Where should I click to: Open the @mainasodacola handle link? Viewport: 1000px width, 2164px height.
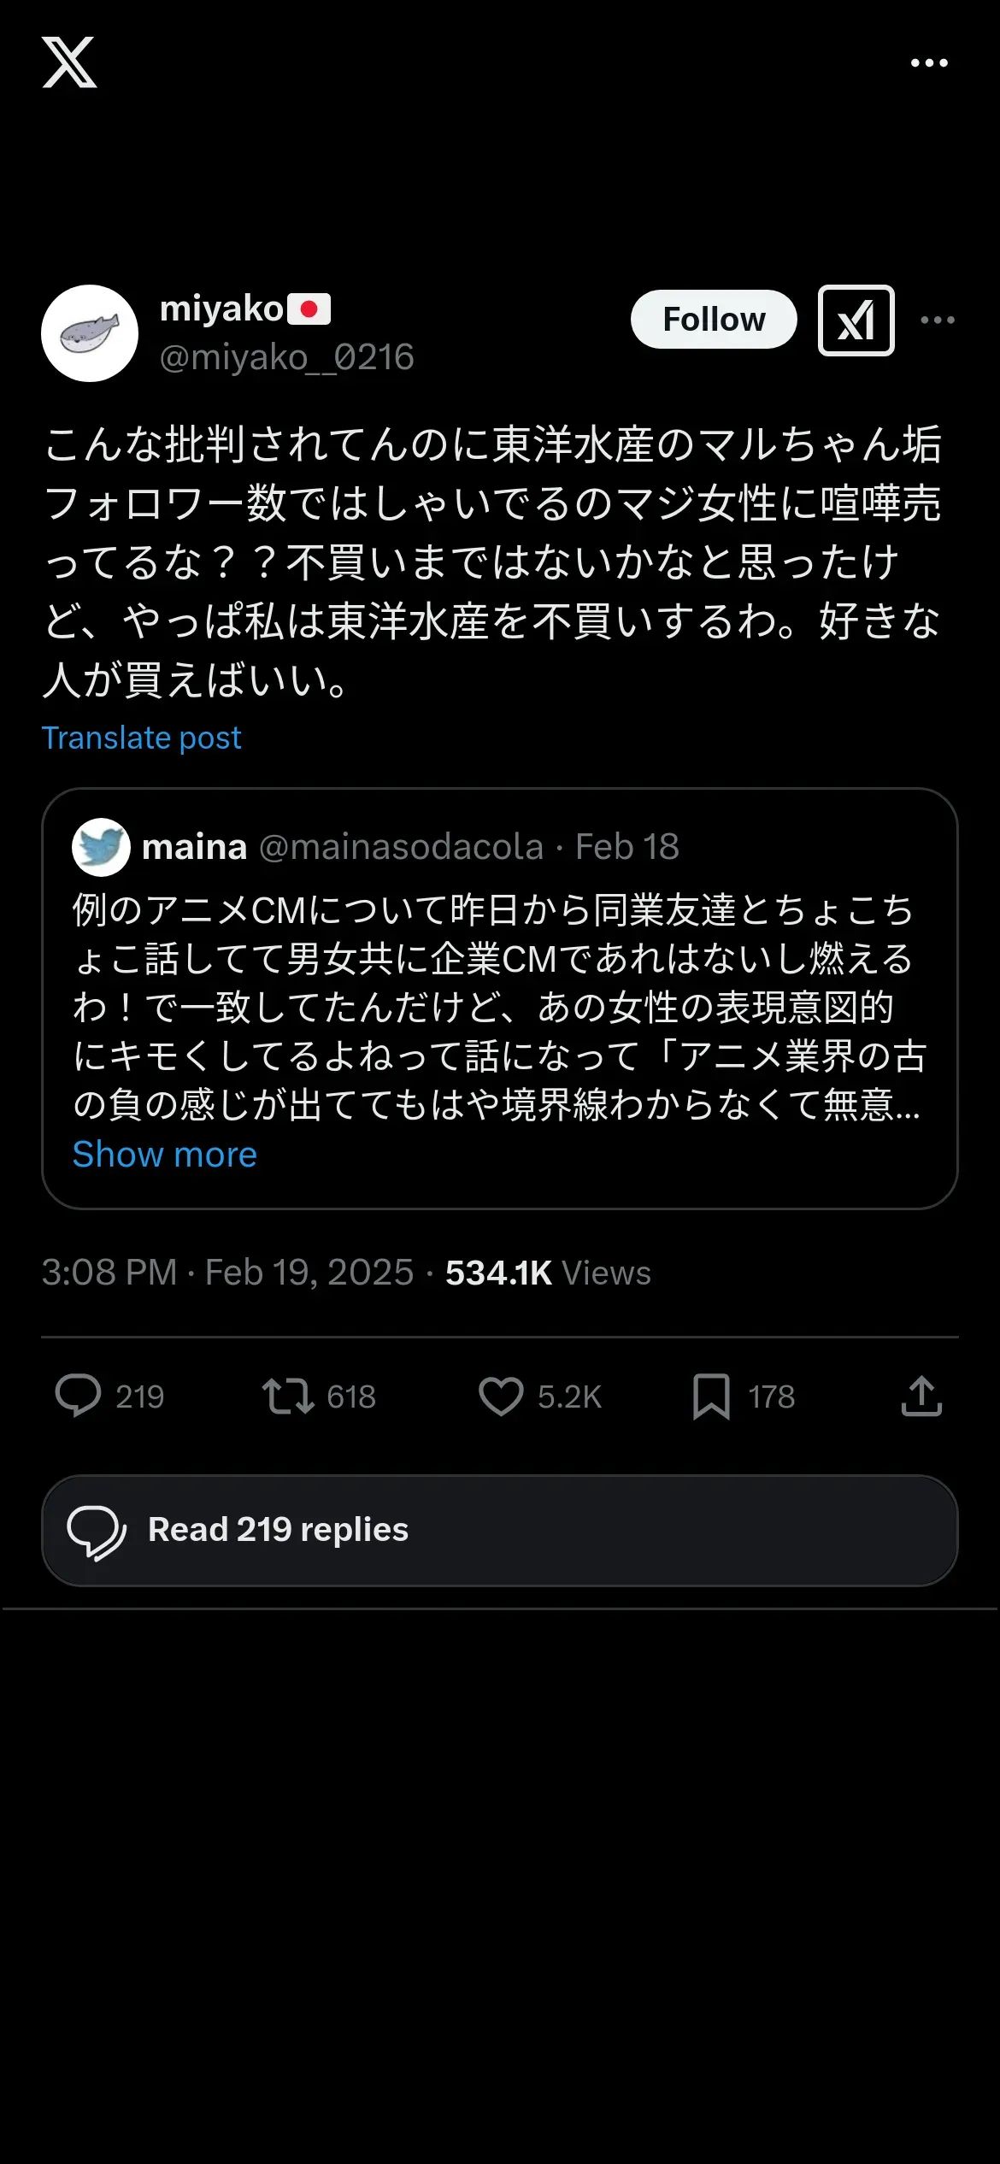tap(401, 847)
